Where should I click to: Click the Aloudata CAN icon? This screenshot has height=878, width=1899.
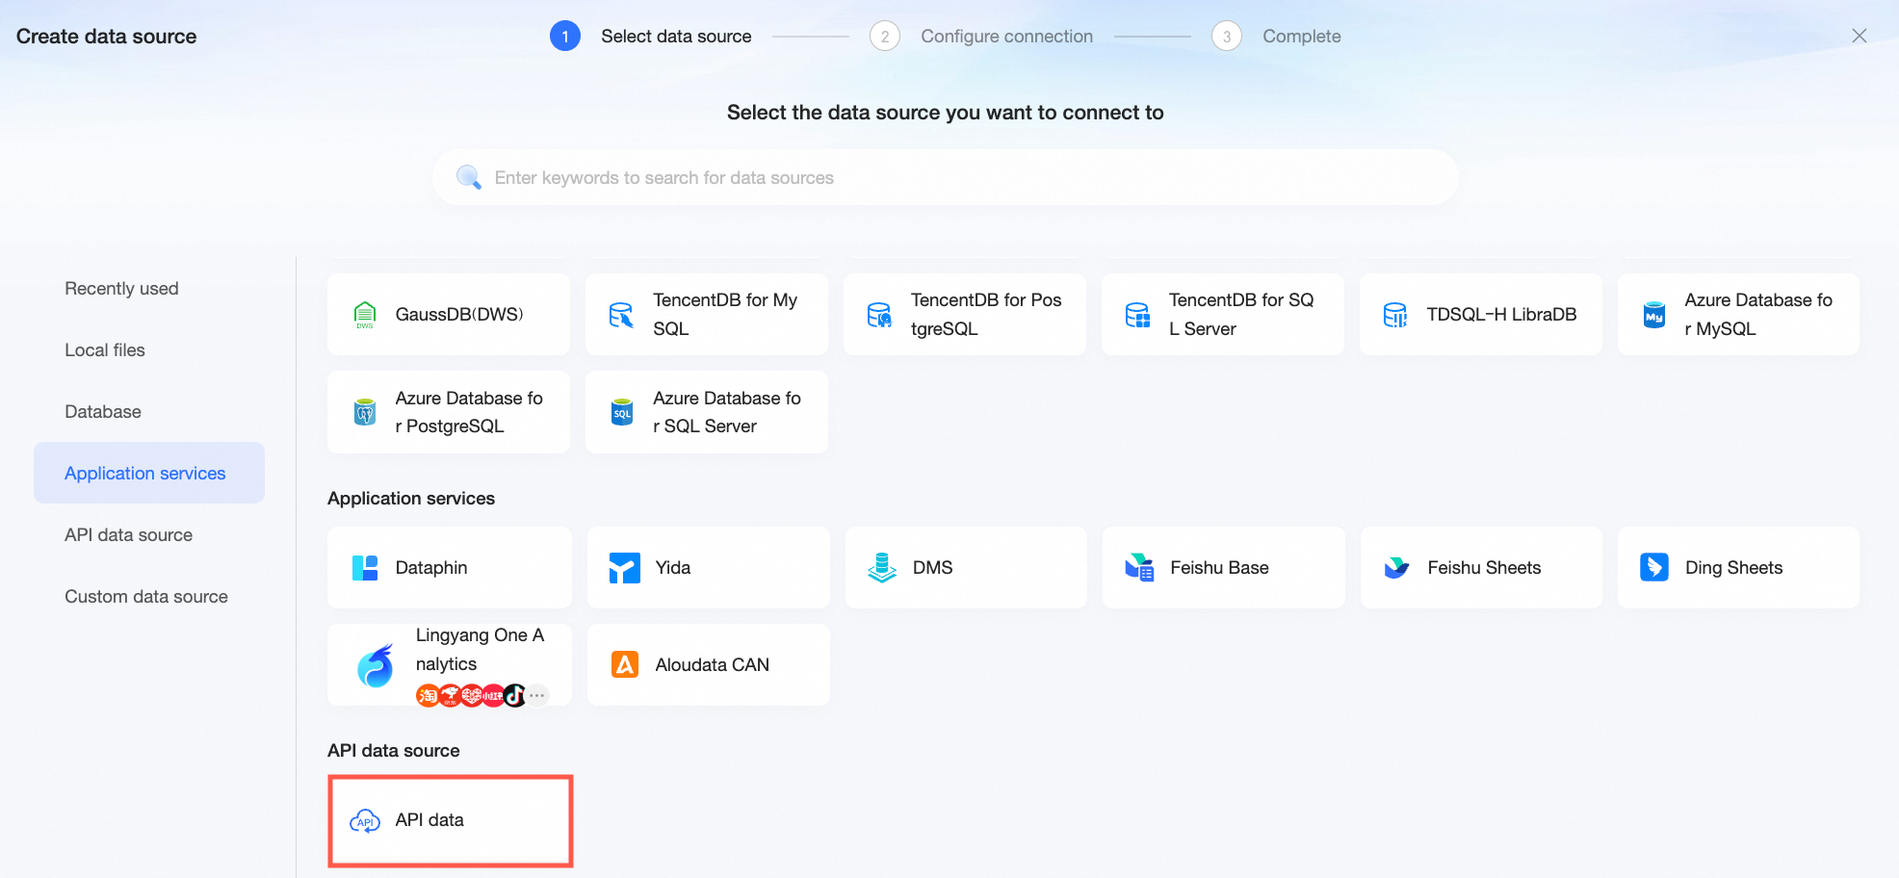tap(625, 665)
